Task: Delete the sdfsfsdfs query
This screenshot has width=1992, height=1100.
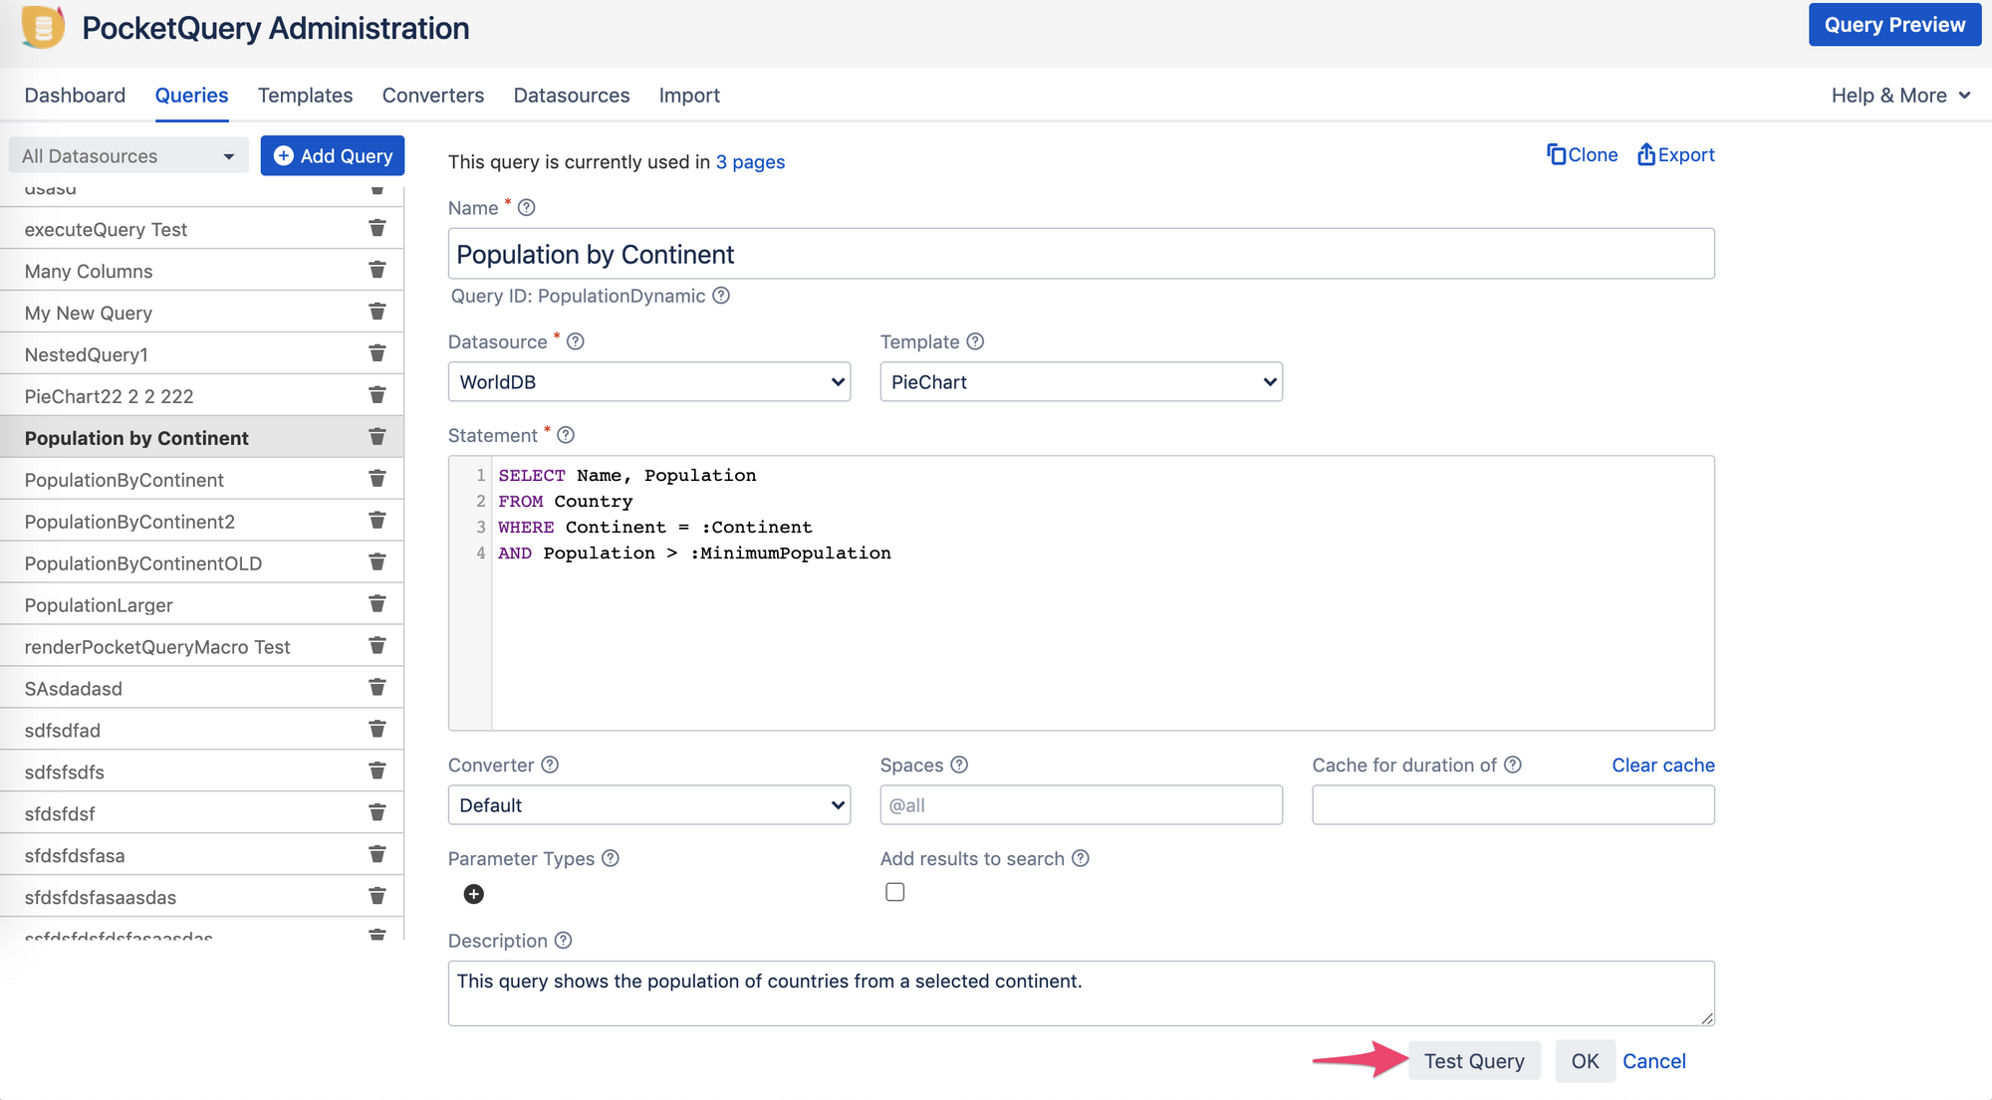Action: coord(377,771)
